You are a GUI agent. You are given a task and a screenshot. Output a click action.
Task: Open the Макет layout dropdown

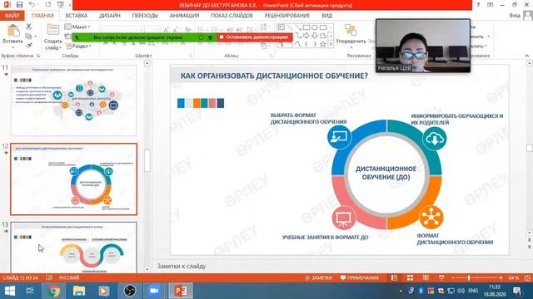pos(77,27)
